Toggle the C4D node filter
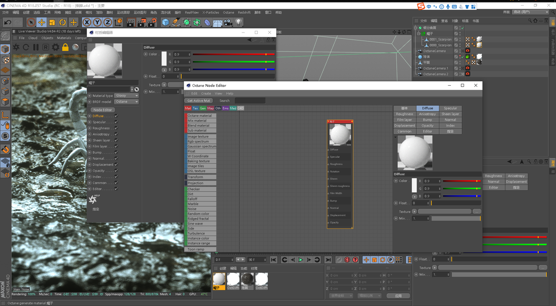556x306 pixels. click(x=240, y=108)
